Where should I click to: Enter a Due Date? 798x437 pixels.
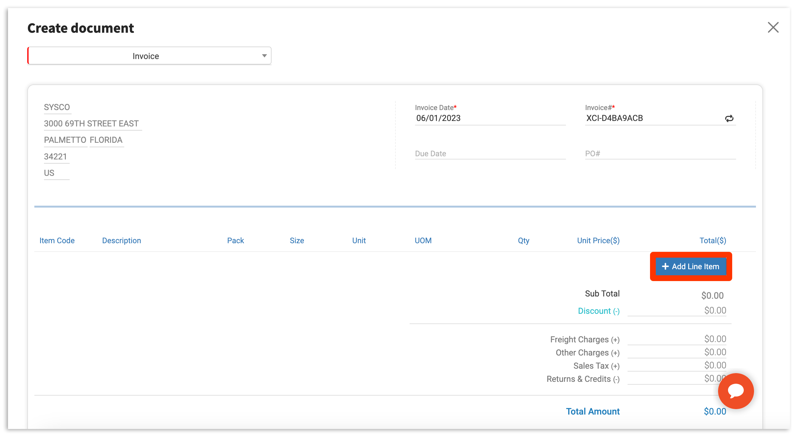point(465,153)
